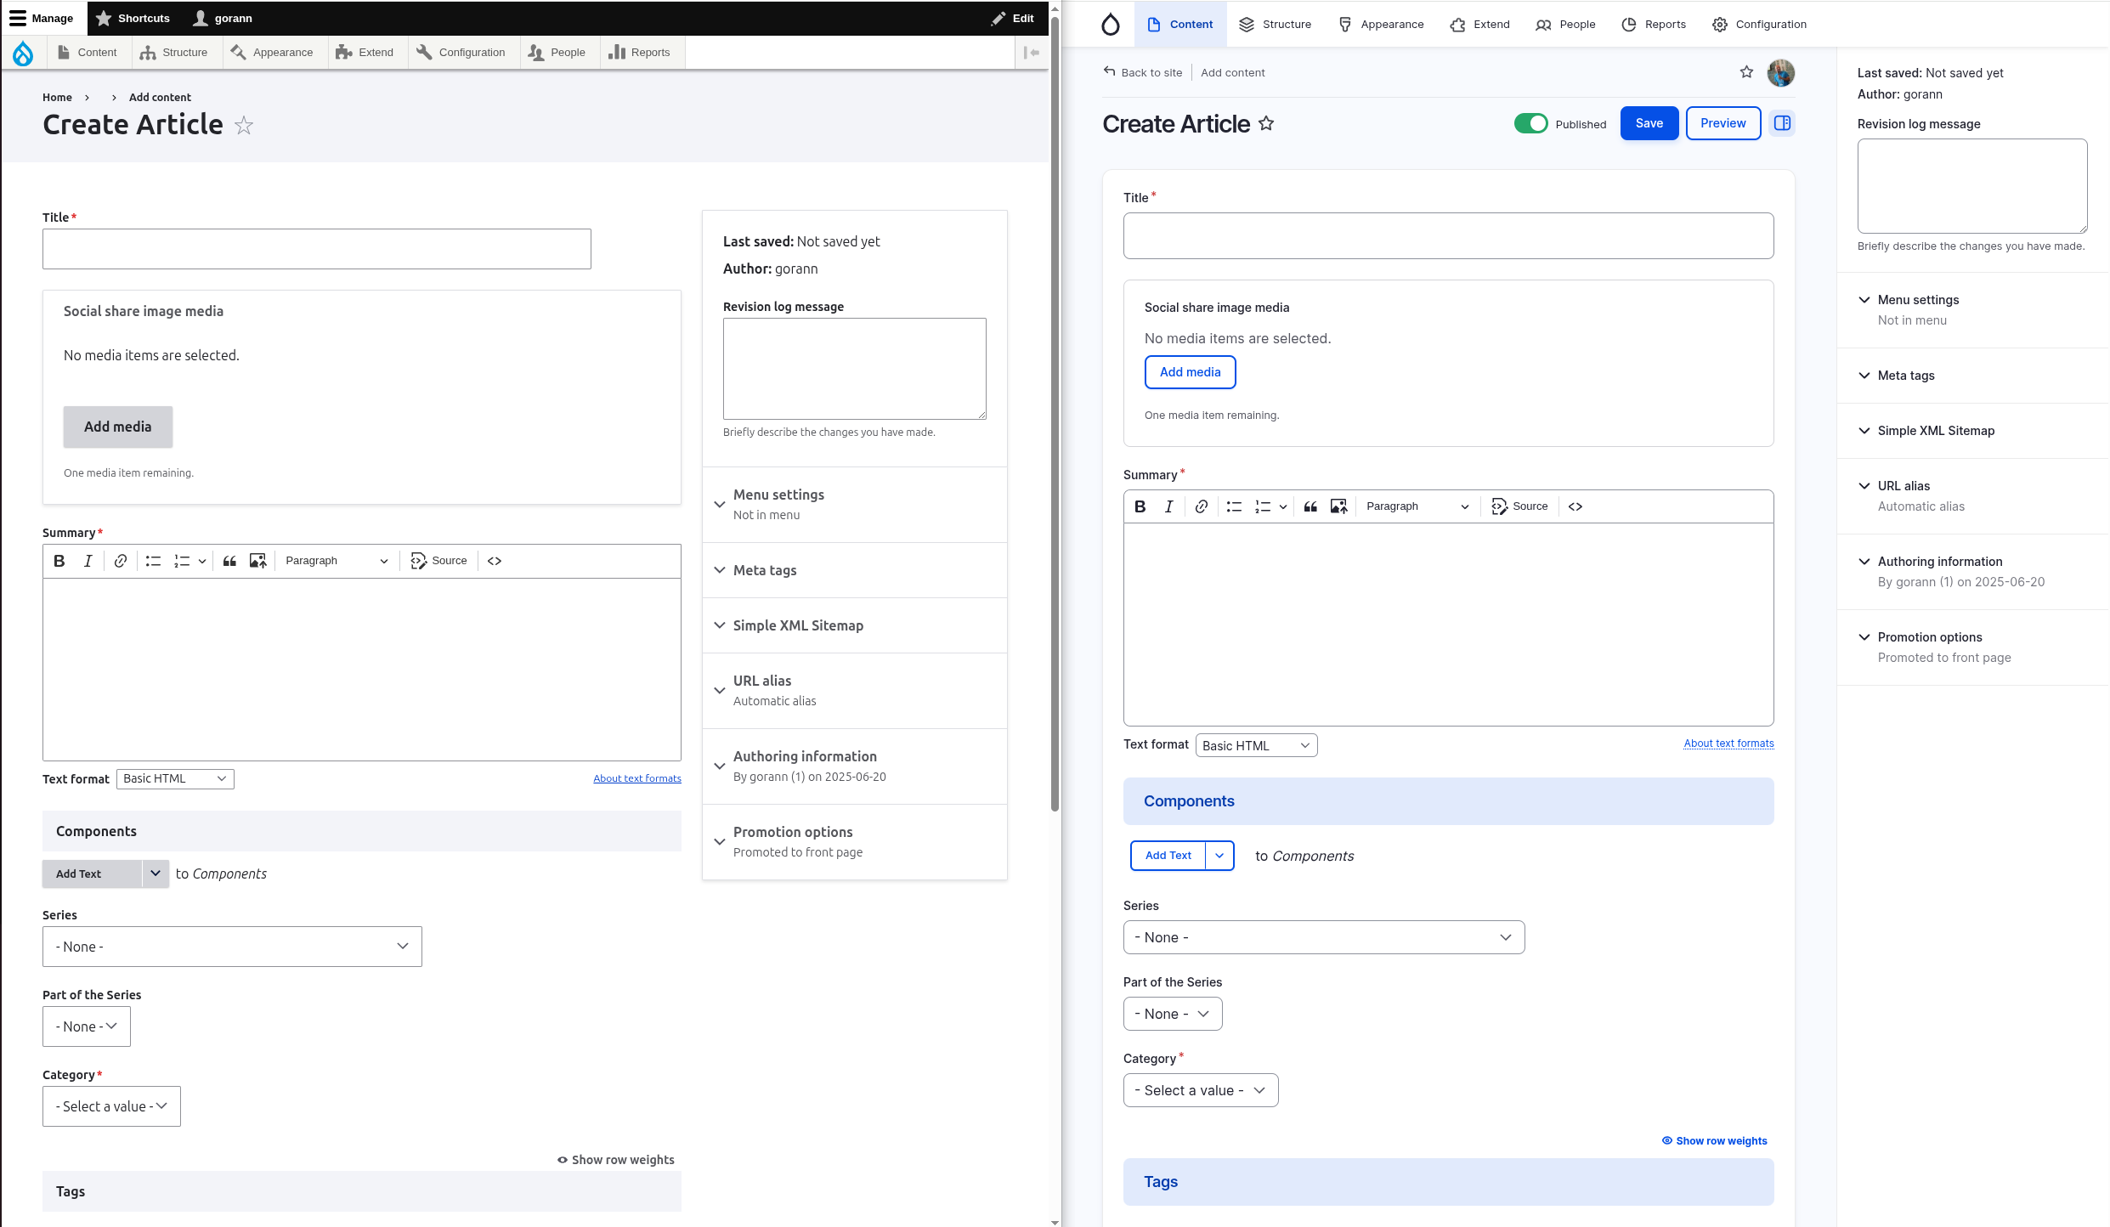Toggle Source editing in right editor
Screen dimensions: 2110x1227
point(1520,506)
